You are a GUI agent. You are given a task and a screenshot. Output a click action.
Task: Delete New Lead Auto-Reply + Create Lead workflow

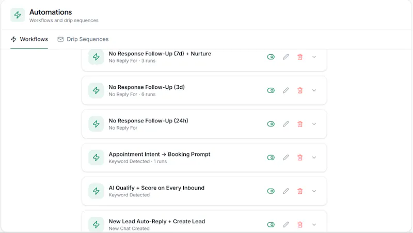point(300,225)
